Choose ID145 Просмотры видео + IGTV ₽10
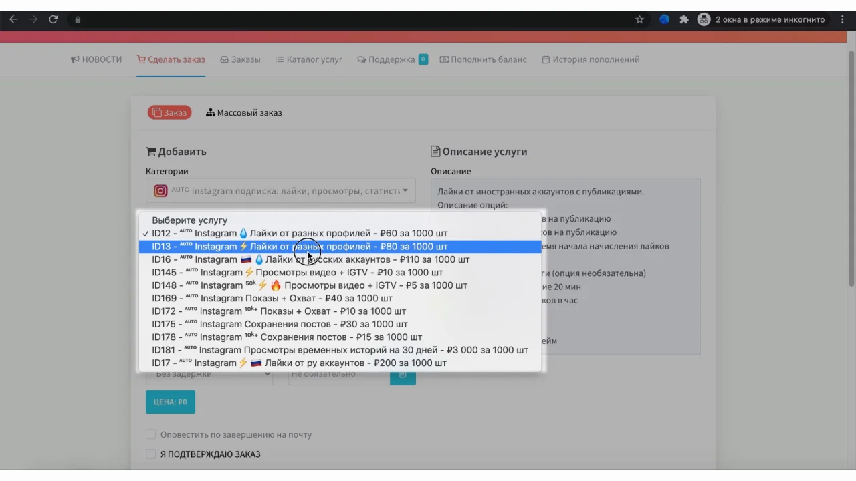Screen dimensions: 856x481 [x=340, y=272]
